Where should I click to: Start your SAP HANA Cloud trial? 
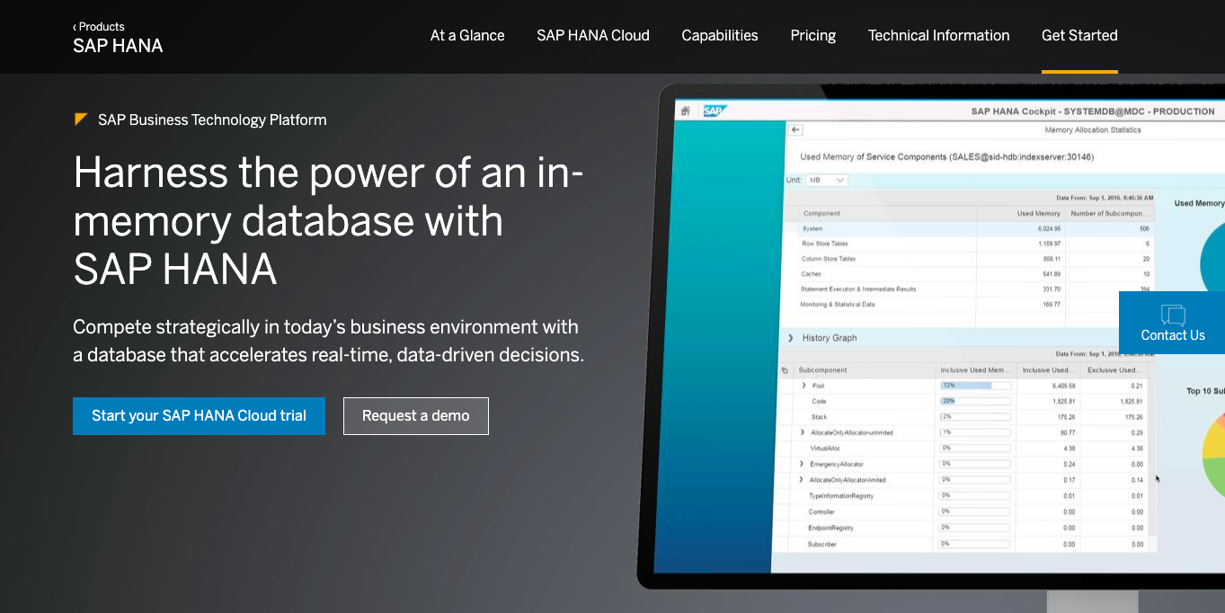199,416
